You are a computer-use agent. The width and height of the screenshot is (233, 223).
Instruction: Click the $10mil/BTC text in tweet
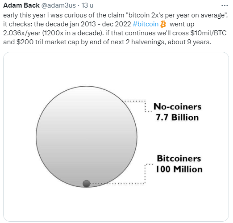pos(208,33)
